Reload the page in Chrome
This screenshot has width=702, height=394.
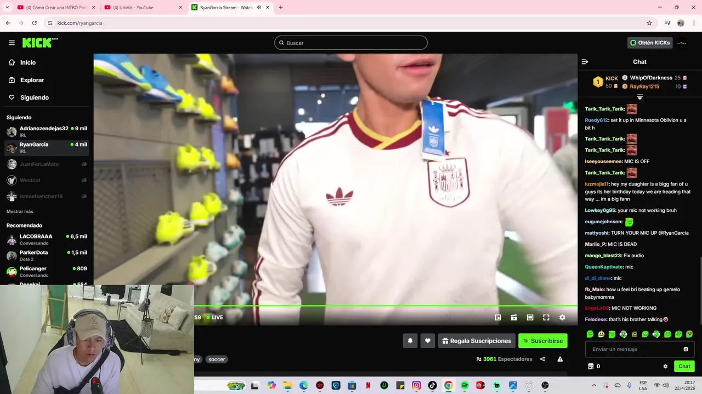(34, 23)
